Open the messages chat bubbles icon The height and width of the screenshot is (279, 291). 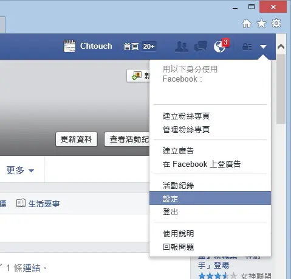click(200, 47)
